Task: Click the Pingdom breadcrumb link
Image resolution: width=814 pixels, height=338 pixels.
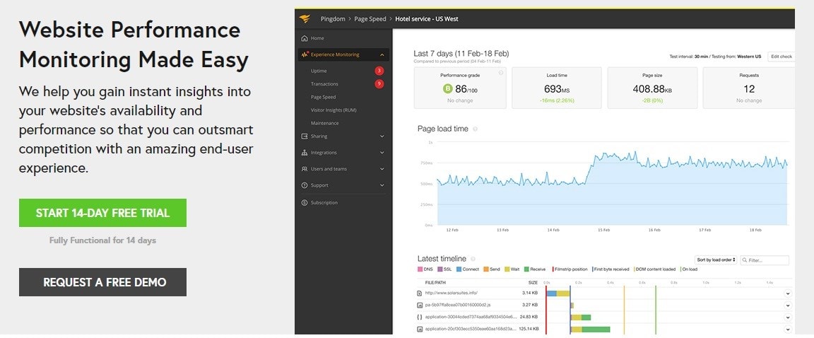Action: click(x=333, y=18)
